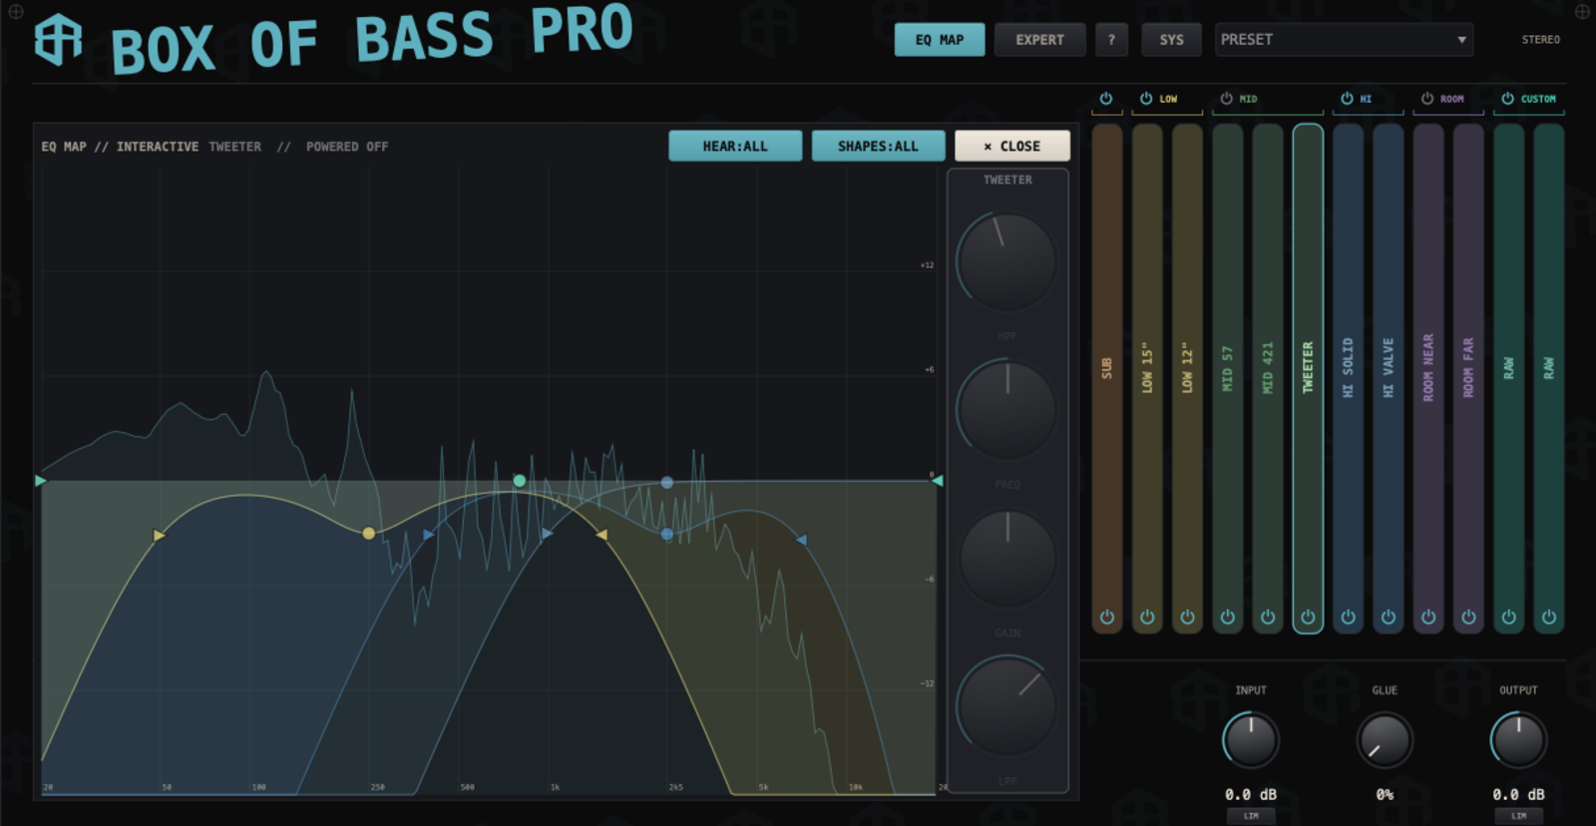Click the 0.0 dB value under INPUT
1596x826 pixels.
1251,795
